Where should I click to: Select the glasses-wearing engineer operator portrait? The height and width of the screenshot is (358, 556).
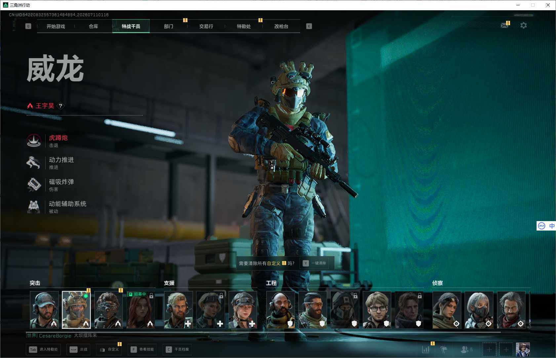pos(377,310)
